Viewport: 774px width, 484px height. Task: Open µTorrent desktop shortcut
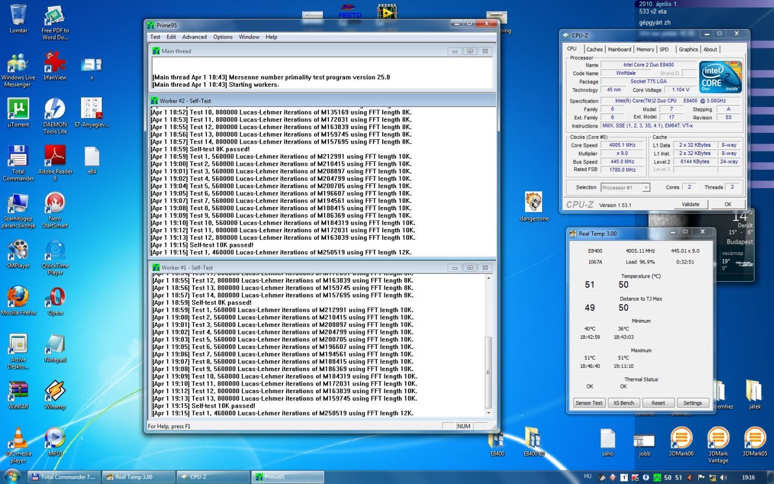click(x=18, y=112)
